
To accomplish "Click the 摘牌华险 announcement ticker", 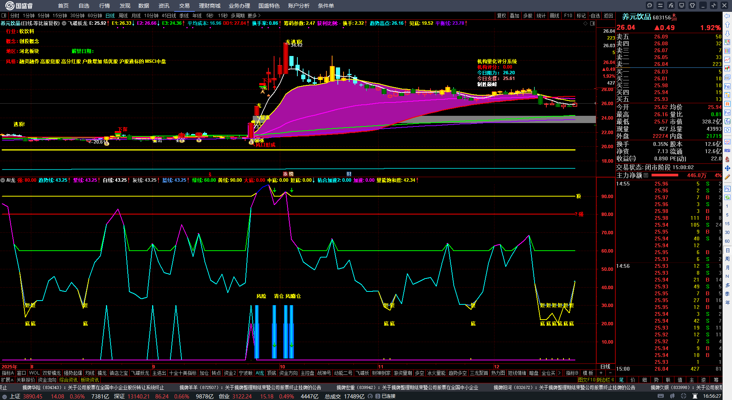I will tap(93, 387).
